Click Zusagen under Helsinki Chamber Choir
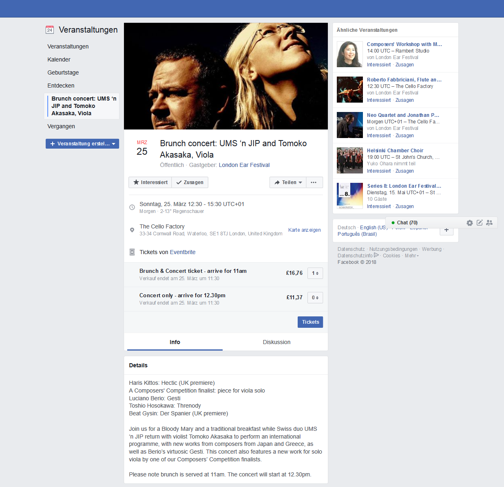 tap(405, 171)
